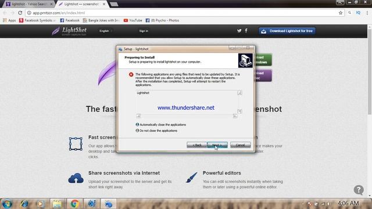The height and width of the screenshot is (209, 372).
Task: Click the cloud upload share icon
Action: (76, 178)
